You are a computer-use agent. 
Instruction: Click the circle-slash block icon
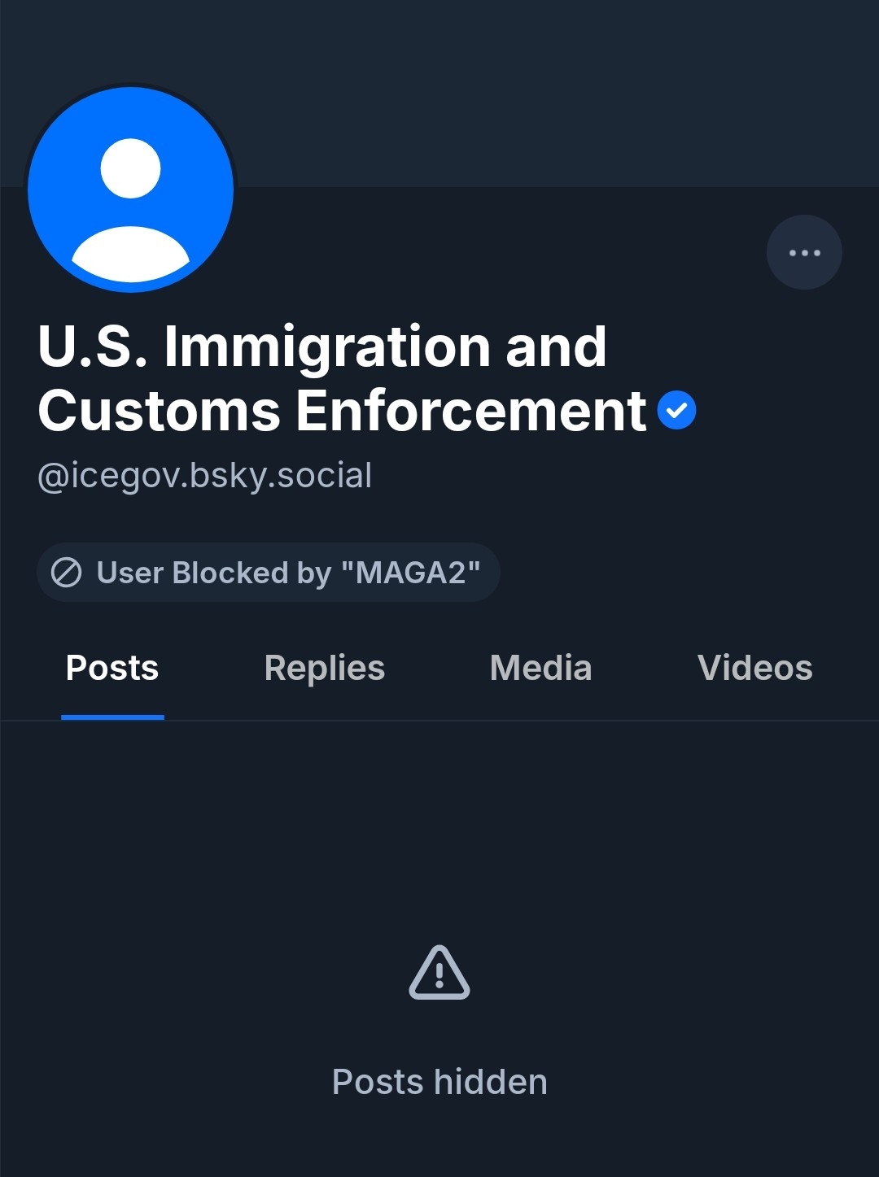click(x=67, y=573)
